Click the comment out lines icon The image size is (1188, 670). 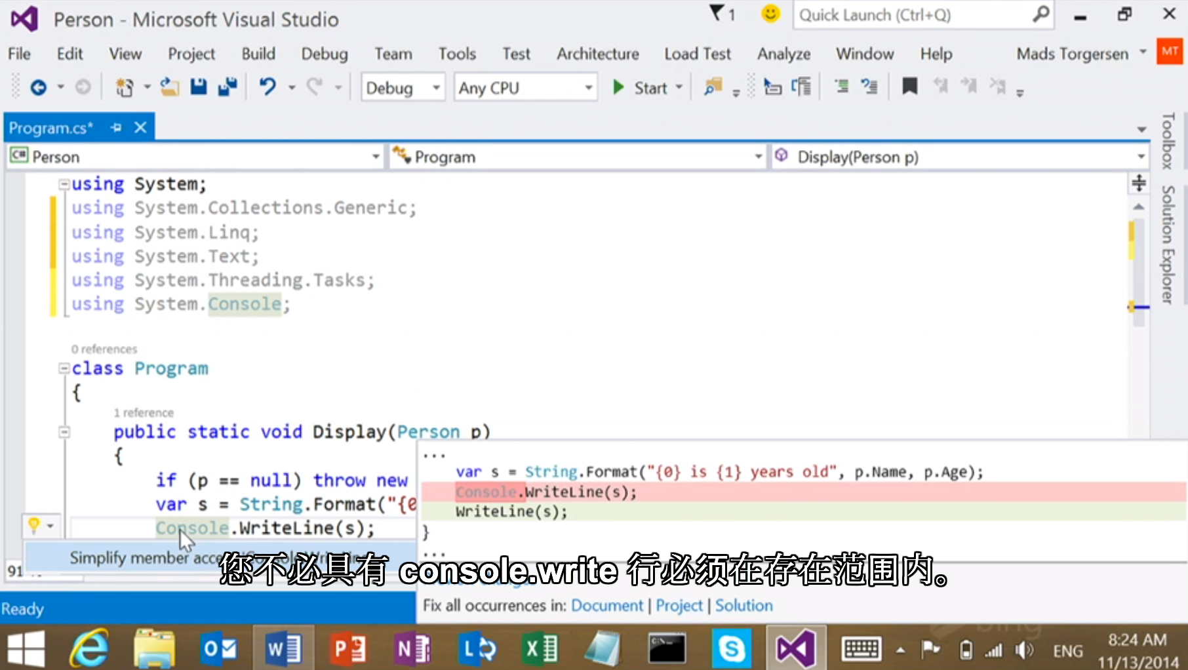841,87
